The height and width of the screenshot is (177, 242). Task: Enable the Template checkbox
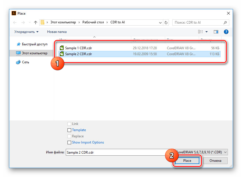click(69, 130)
